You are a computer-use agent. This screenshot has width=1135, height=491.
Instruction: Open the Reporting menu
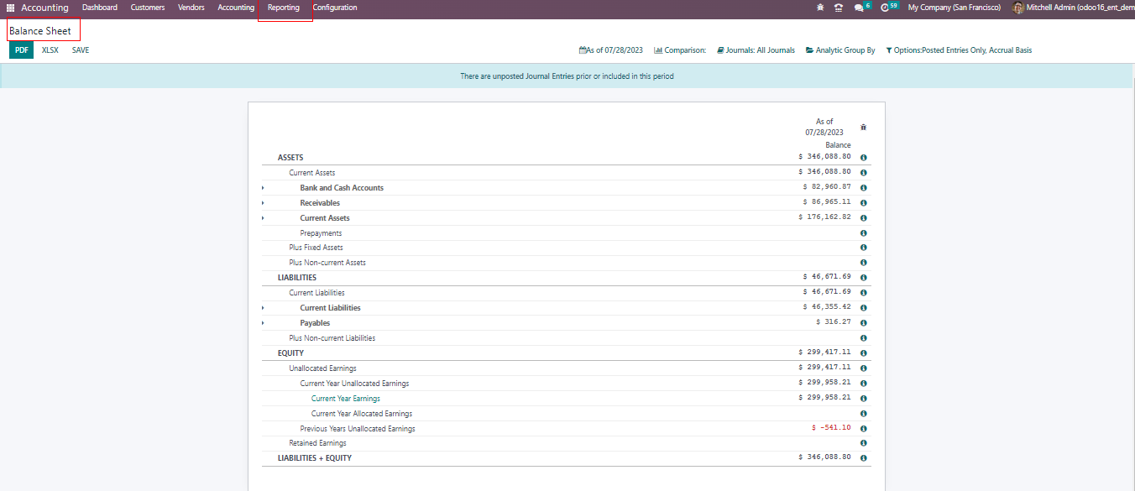click(x=284, y=8)
